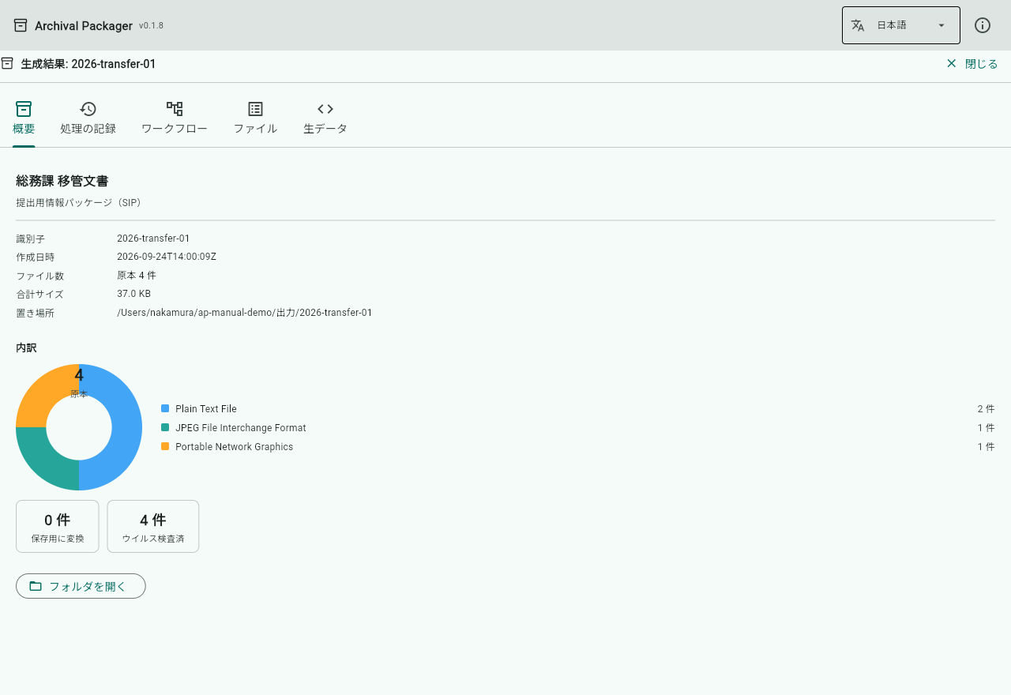Screen dimensions: 1011x695
Task: Click the 提出用情報パッケージ（SIP）subtitle
Action: [x=80, y=203]
